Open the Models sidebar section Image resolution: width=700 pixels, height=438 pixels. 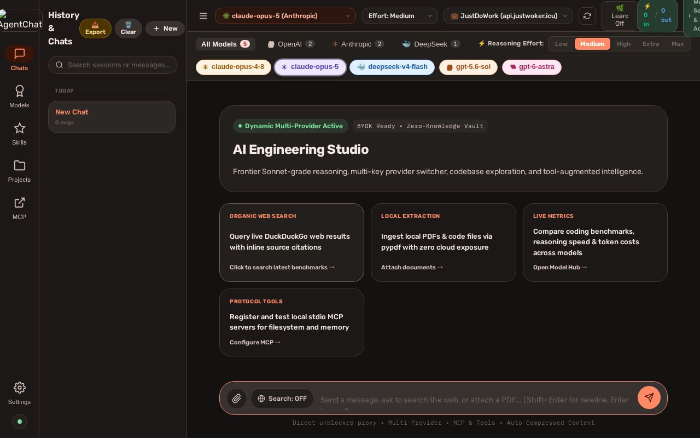19,96
